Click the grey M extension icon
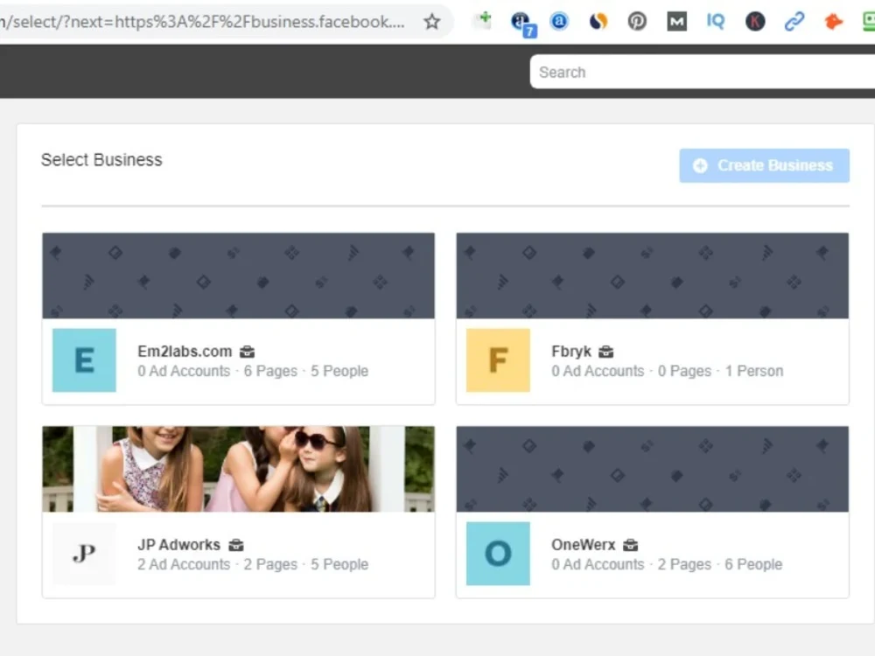This screenshot has width=875, height=656. coord(676,22)
